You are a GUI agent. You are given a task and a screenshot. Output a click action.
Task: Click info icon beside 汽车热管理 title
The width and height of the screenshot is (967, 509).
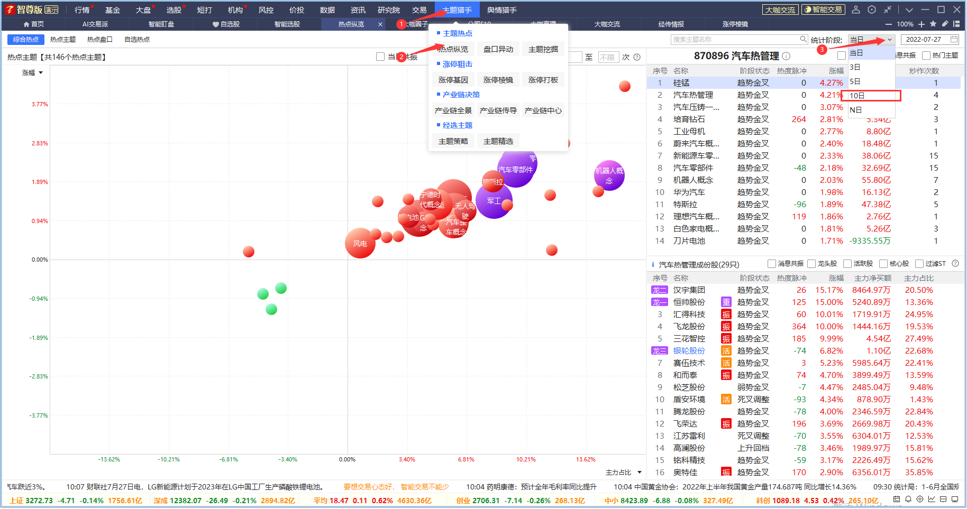tap(786, 56)
